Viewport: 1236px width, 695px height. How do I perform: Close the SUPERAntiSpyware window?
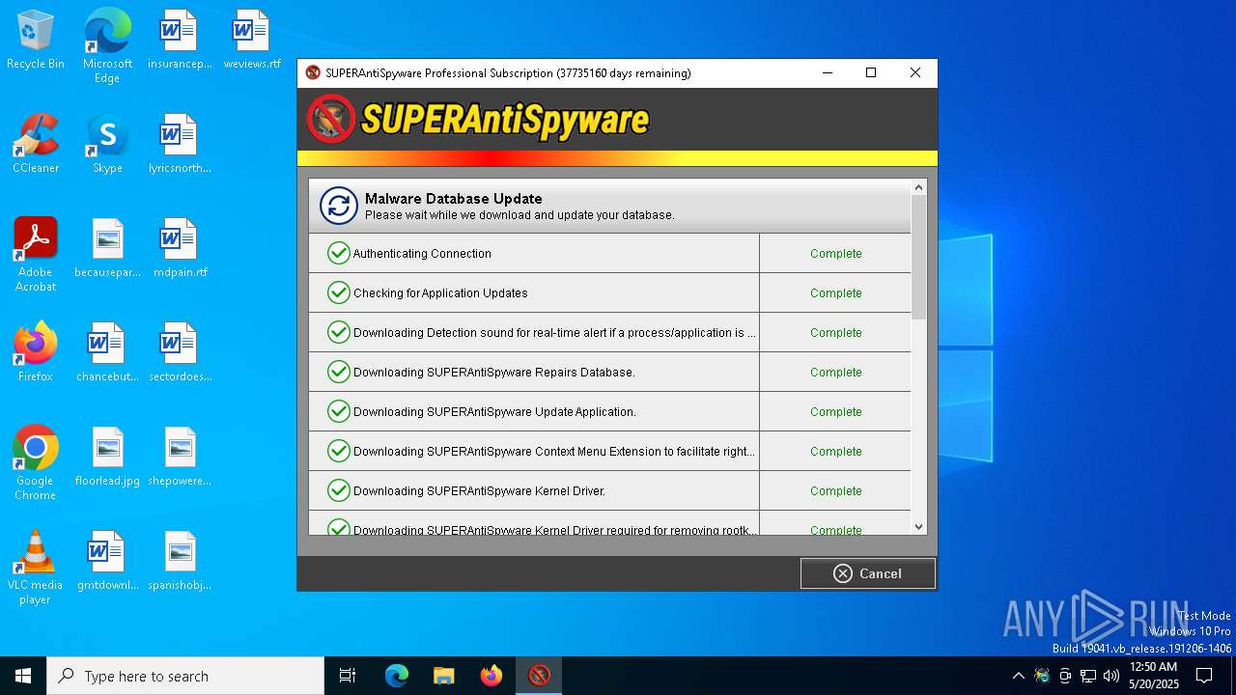point(915,72)
